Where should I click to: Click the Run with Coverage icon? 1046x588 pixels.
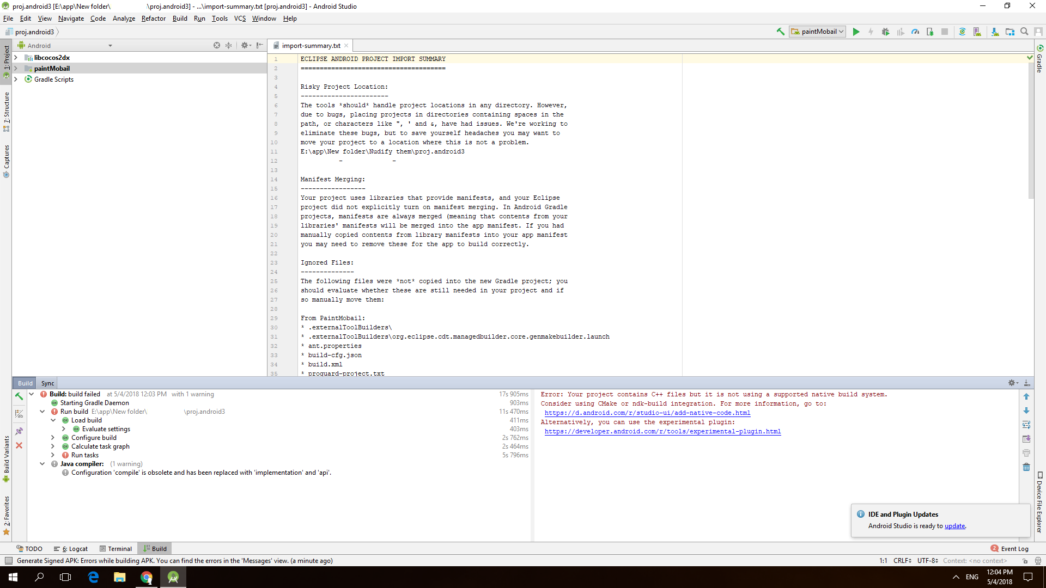click(901, 32)
